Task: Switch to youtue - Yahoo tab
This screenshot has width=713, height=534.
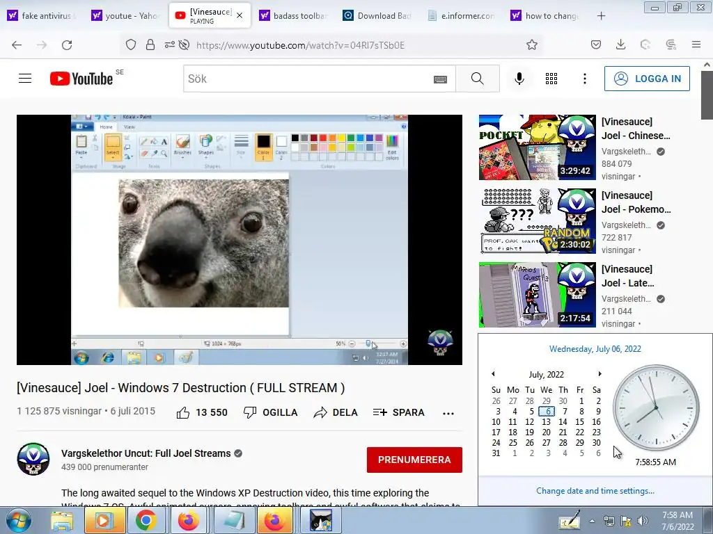Action: point(127,16)
